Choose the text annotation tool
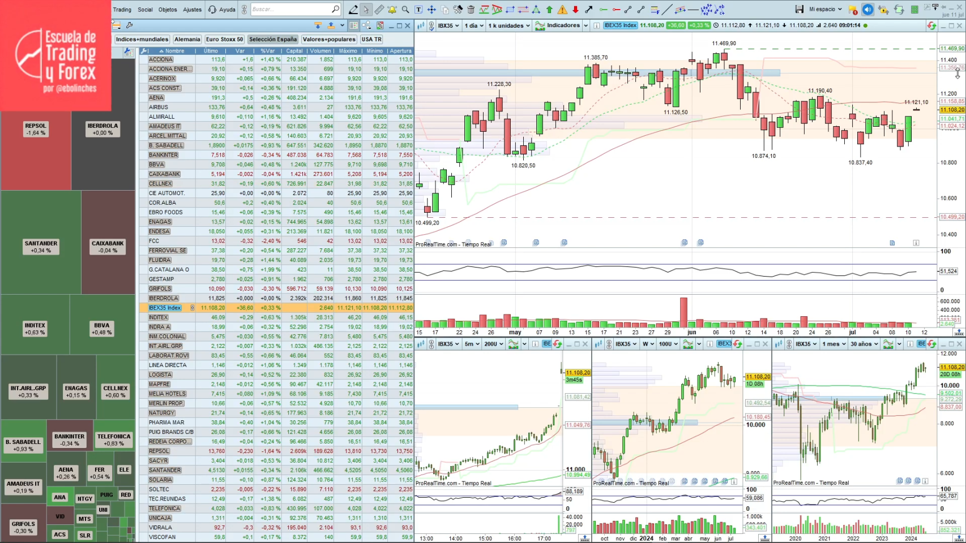This screenshot has width=966, height=543. click(x=418, y=10)
